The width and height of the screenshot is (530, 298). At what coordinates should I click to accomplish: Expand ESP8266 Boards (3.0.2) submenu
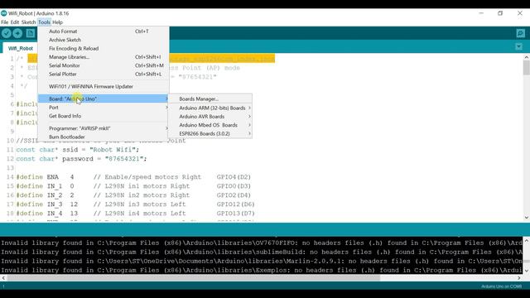(x=210, y=133)
